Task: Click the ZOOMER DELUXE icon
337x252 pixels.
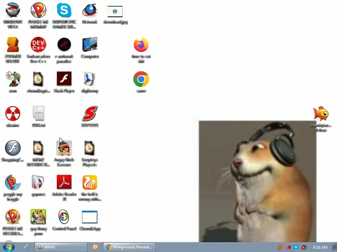Action: [13, 45]
